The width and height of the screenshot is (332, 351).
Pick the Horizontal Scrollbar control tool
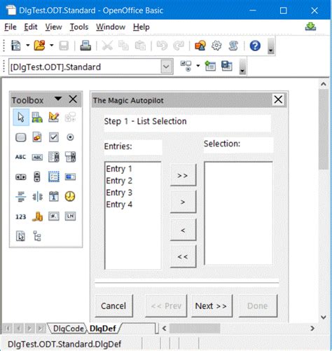21,177
